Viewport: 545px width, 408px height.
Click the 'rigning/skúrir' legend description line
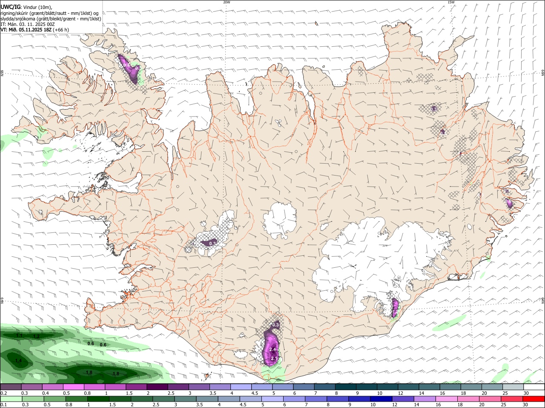pyautogui.click(x=49, y=13)
